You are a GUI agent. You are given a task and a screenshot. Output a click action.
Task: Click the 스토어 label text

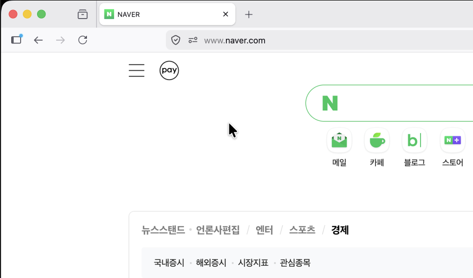(x=452, y=162)
